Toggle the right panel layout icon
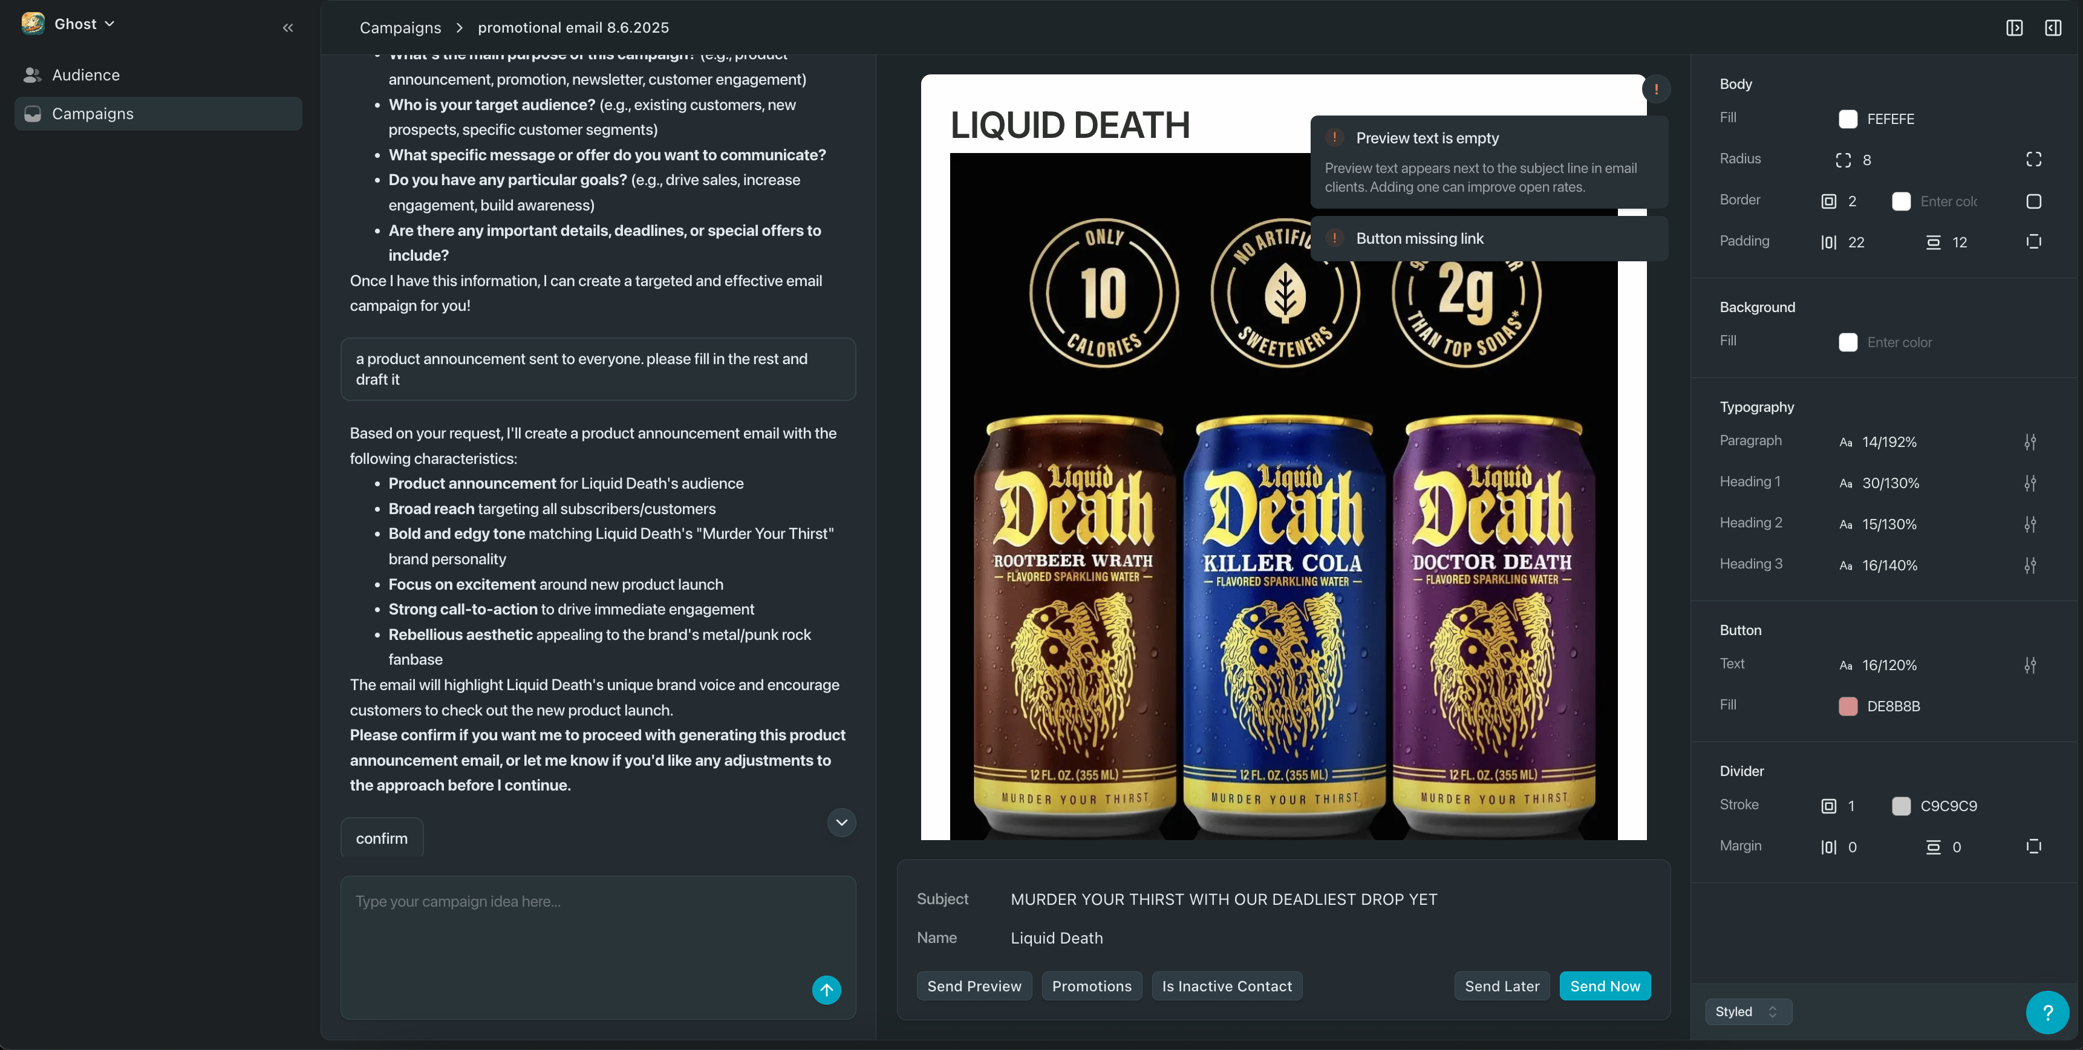The height and width of the screenshot is (1050, 2083). click(x=2052, y=27)
